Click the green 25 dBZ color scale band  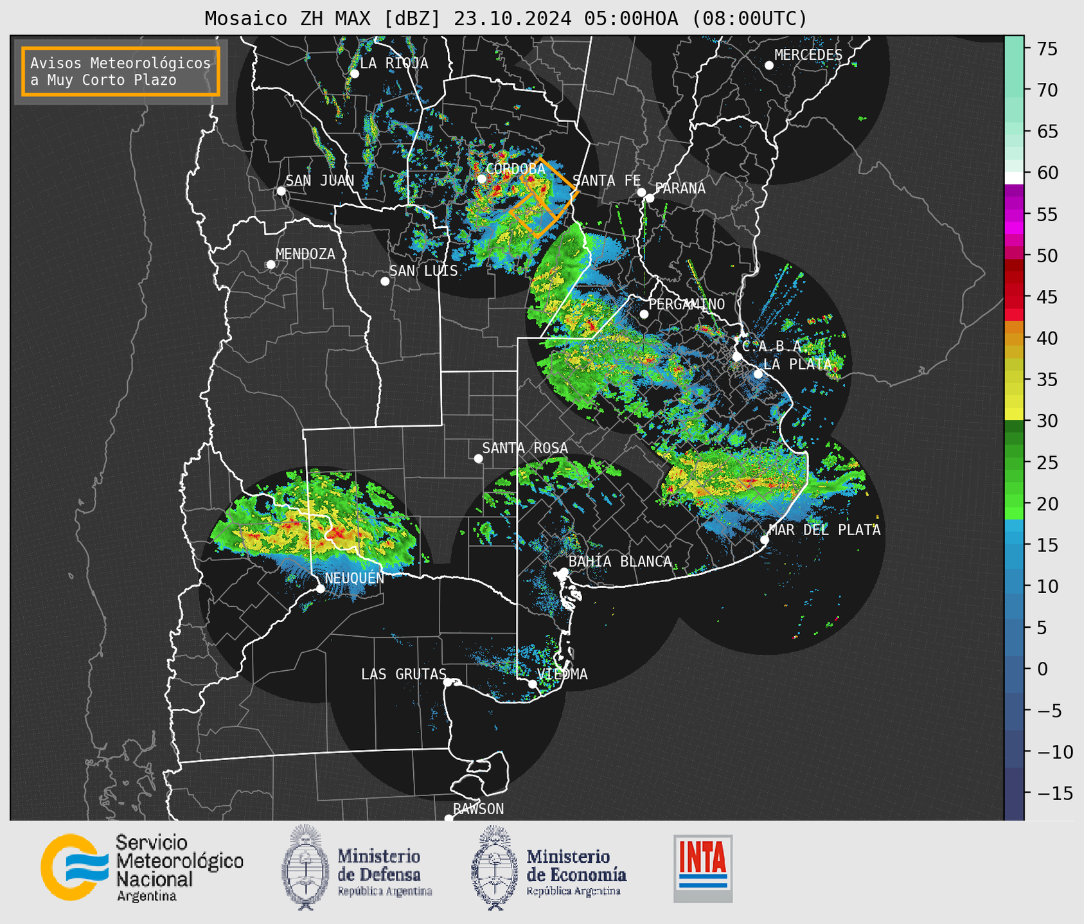coord(1014,463)
